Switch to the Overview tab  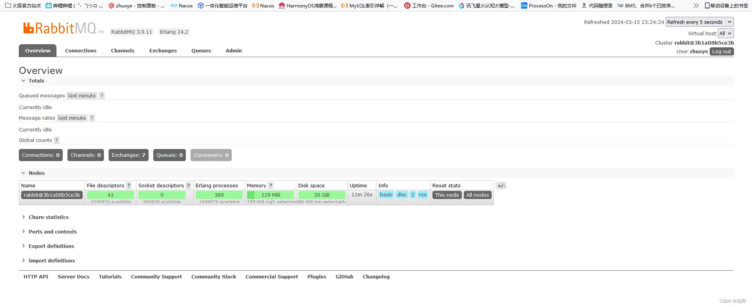[38, 50]
